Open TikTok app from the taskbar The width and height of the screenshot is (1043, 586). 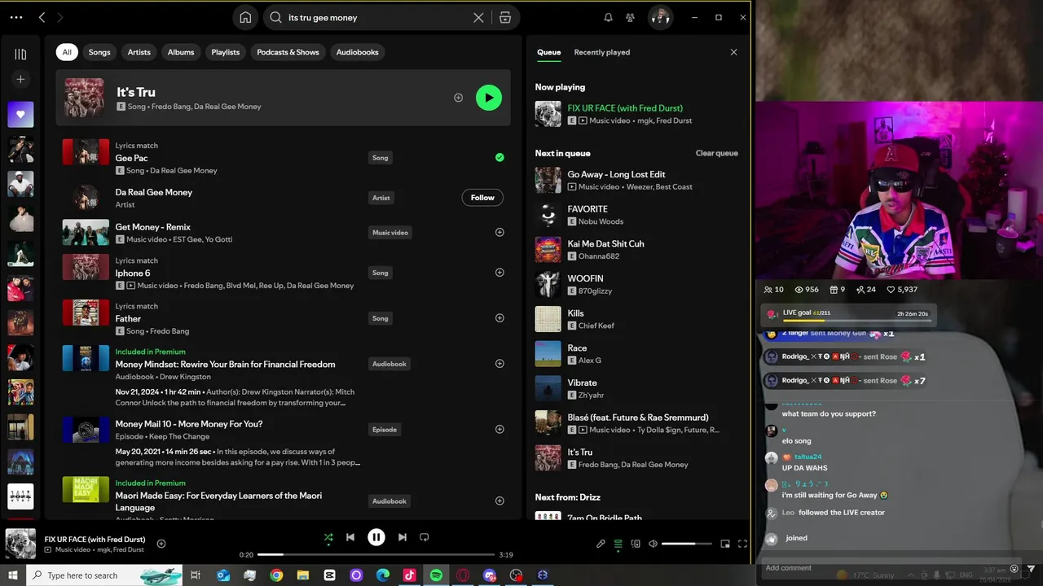point(409,575)
